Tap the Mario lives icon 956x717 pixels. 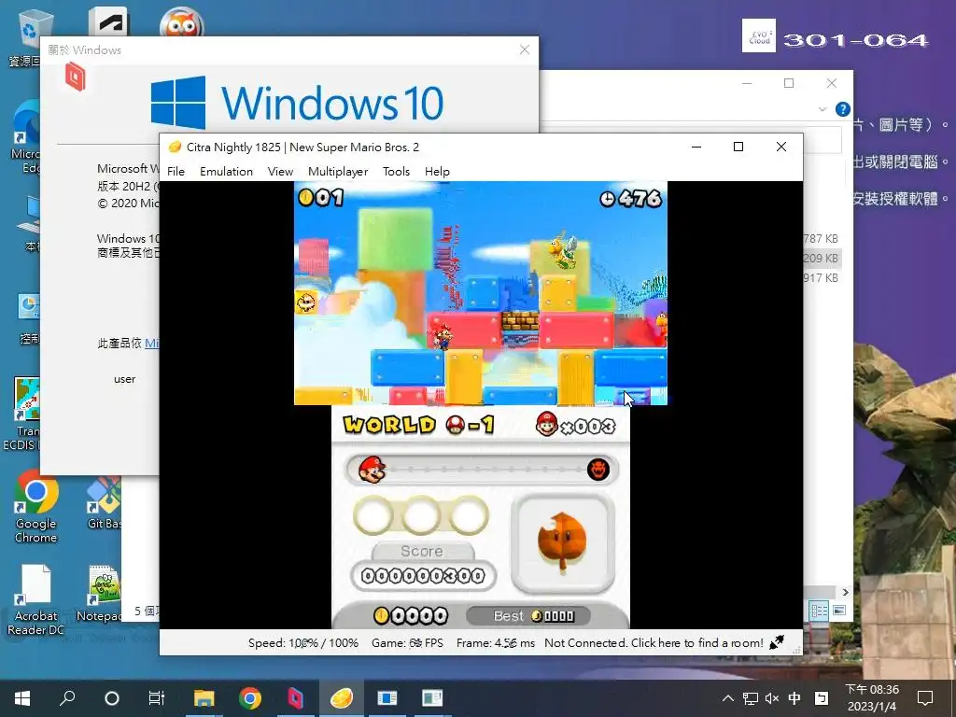(547, 424)
